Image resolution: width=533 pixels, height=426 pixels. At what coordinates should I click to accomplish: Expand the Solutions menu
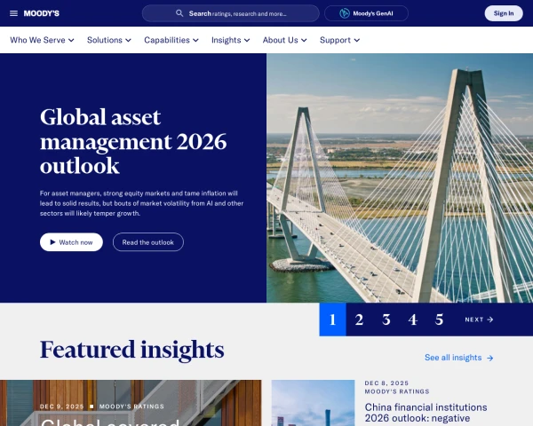coord(108,40)
